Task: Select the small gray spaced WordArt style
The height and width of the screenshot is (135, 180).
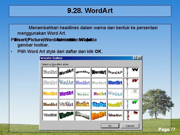Action: pyautogui.click(x=99, y=83)
